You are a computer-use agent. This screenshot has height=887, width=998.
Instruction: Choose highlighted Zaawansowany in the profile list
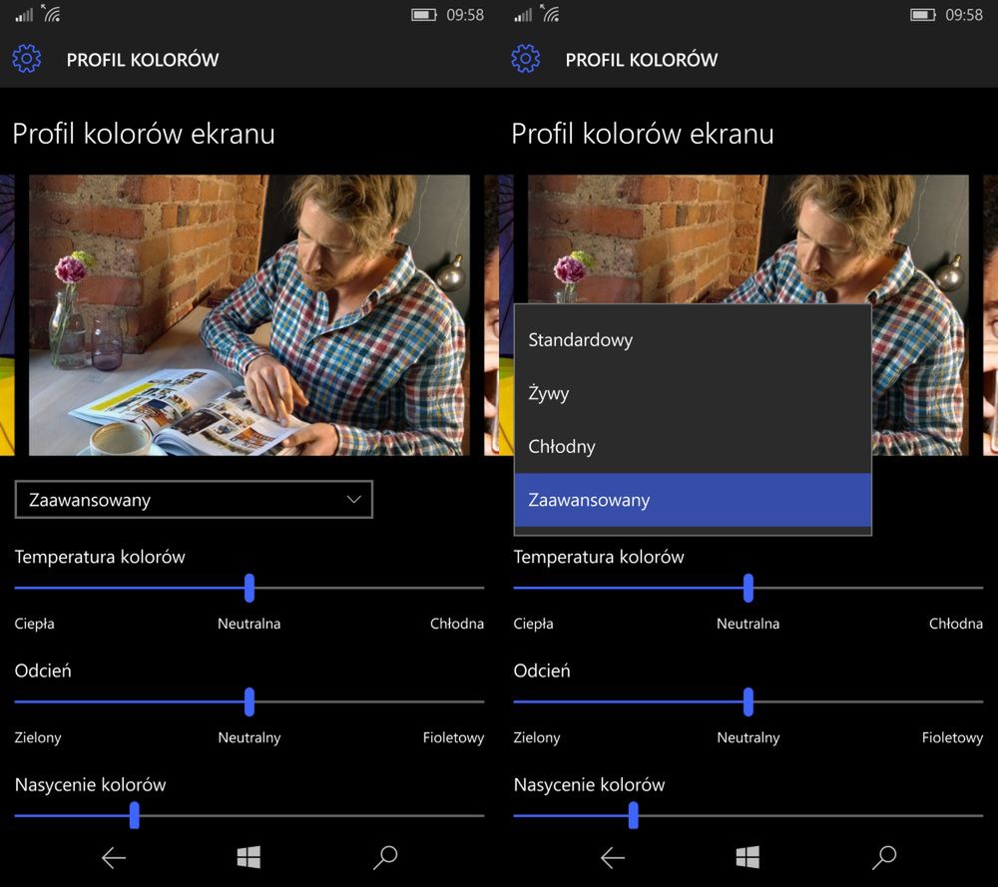(693, 500)
